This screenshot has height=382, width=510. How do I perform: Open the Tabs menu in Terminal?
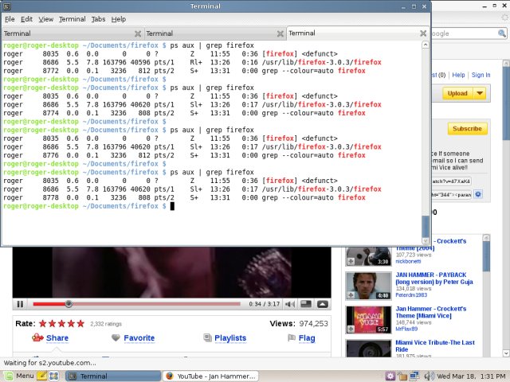(98, 19)
